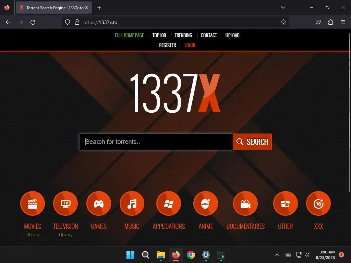Launch File Explorer from the taskbar
Screen dimensions: 351x263
pos(161,255)
